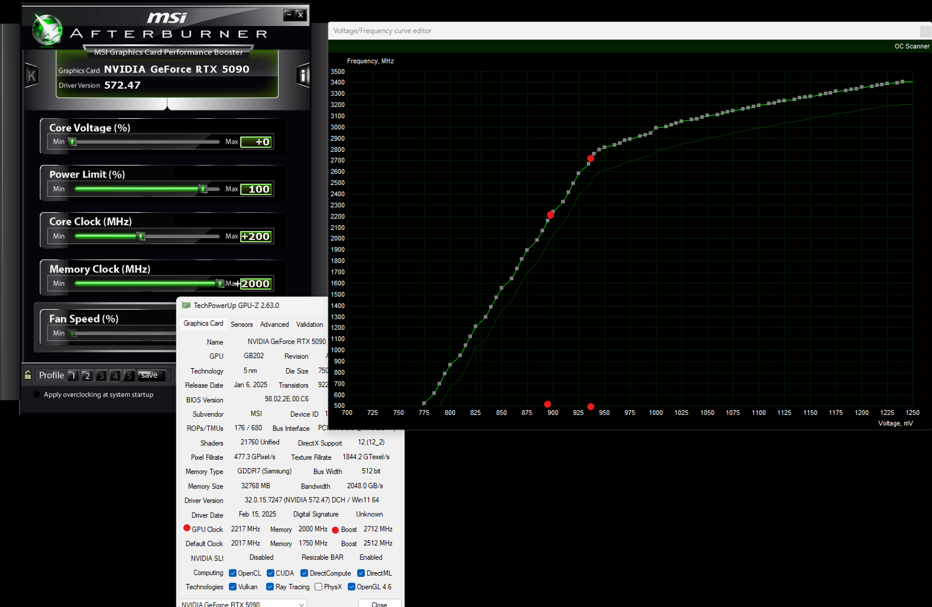Click the Core Voltage +0 value box

[257, 142]
